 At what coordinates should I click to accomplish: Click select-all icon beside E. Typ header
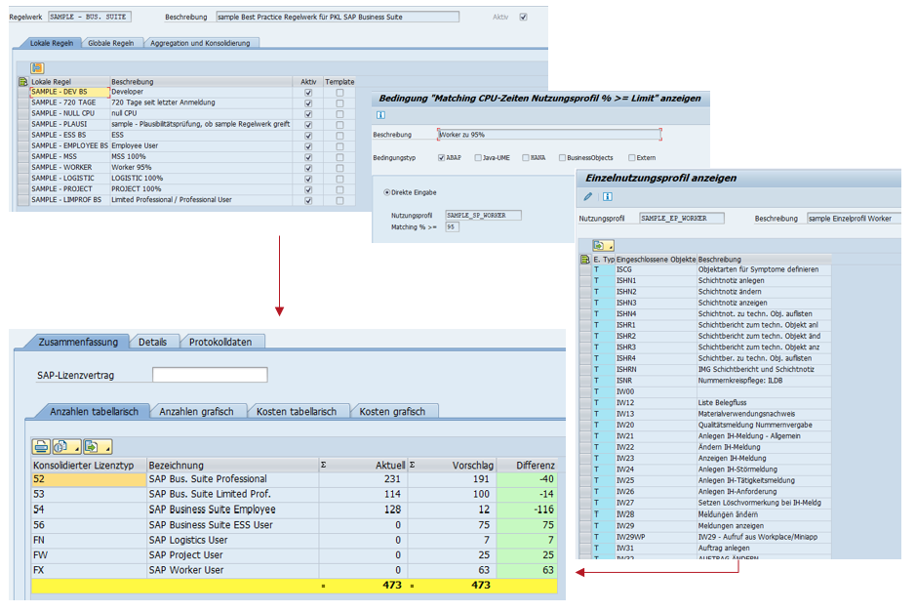click(x=584, y=259)
